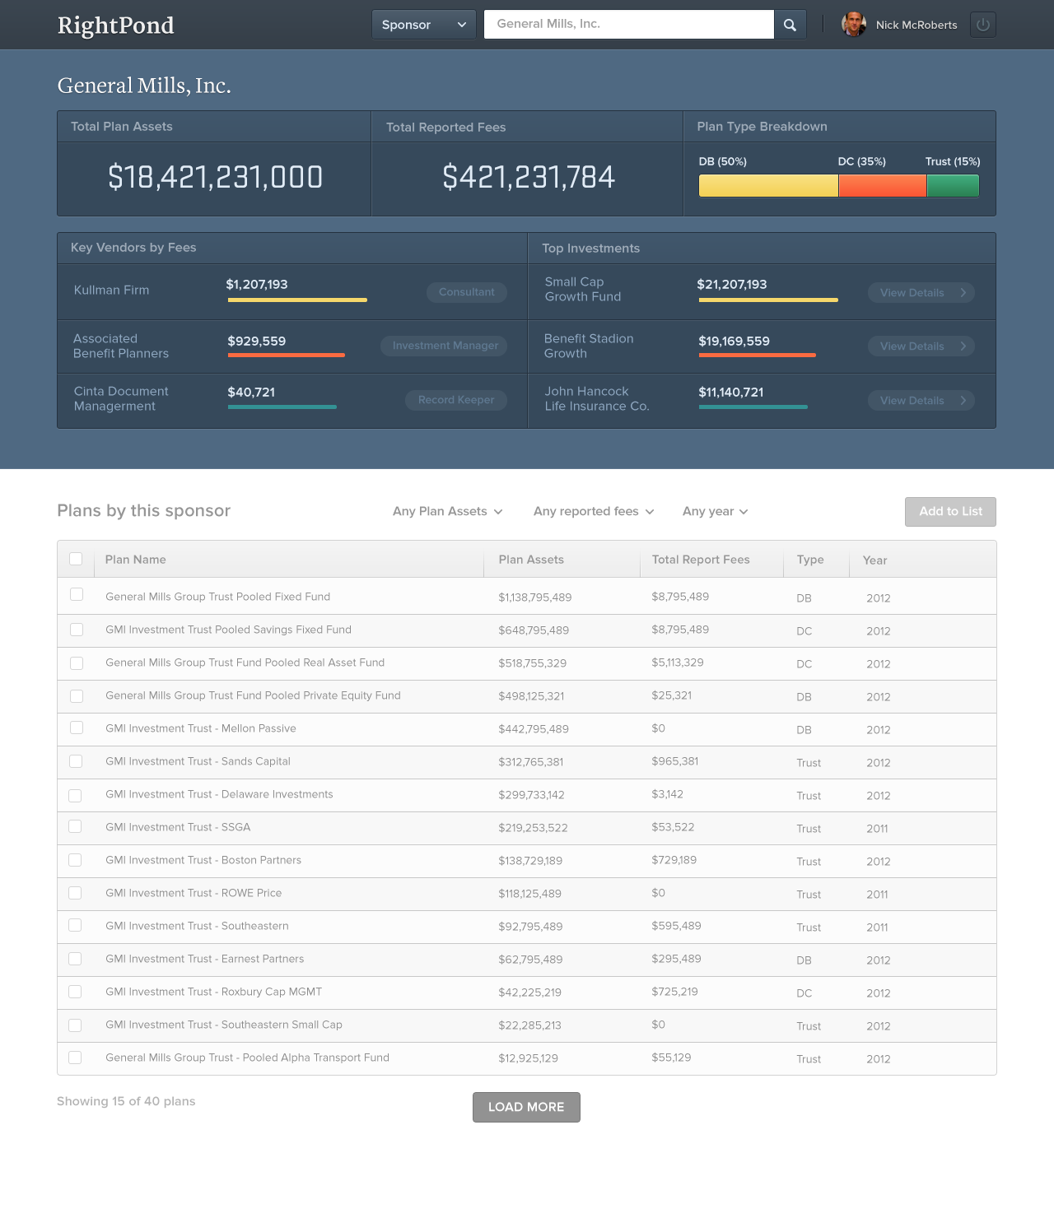Image resolution: width=1054 pixels, height=1218 pixels.
Task: Click $1,138,795,489 plan assets value
Action: click(535, 597)
